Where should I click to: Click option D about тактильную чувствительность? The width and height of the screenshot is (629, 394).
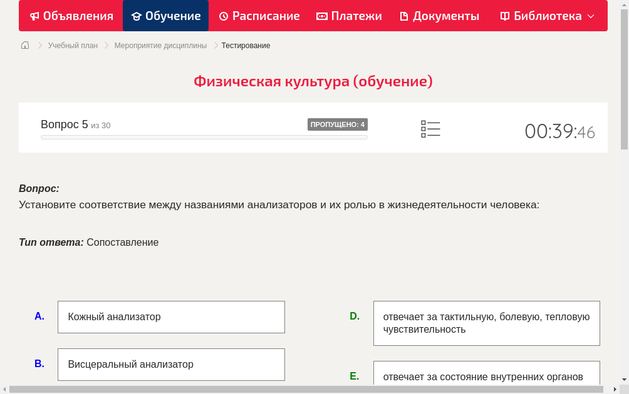pyautogui.click(x=486, y=323)
